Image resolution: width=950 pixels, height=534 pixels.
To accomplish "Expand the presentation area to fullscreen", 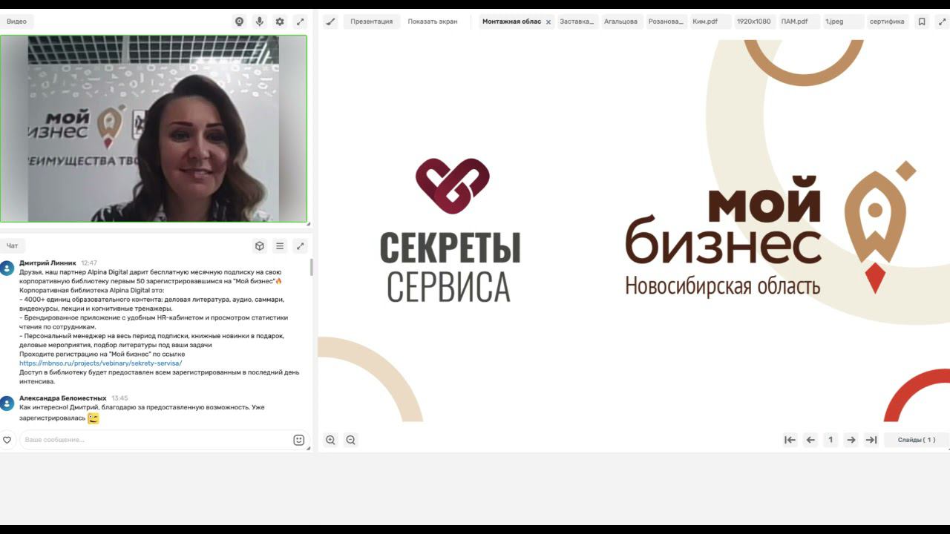I will pos(942,22).
